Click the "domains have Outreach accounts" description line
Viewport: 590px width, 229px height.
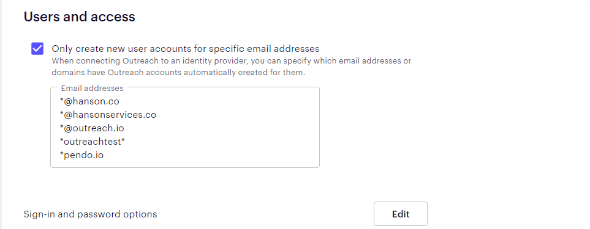[x=178, y=72]
